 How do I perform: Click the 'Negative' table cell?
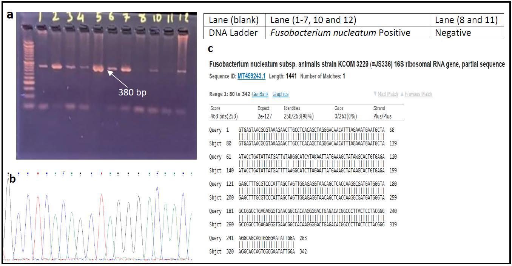click(467, 33)
